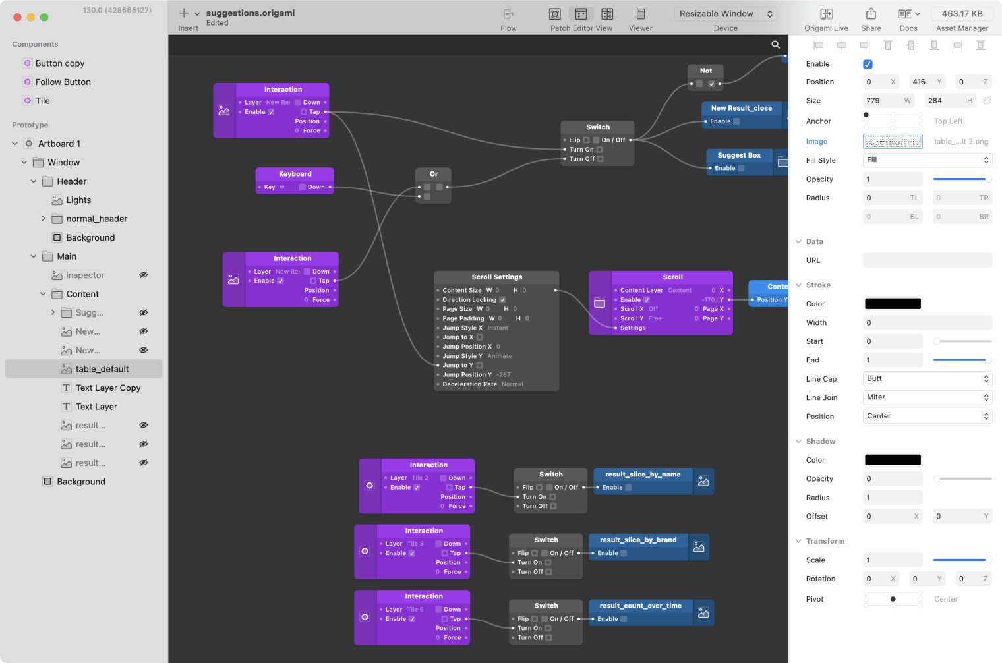The height and width of the screenshot is (663, 1002).
Task: Click the patch editor search magnifier icon
Action: (x=776, y=45)
